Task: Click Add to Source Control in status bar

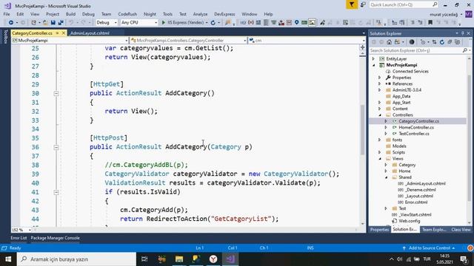Action: (429, 248)
